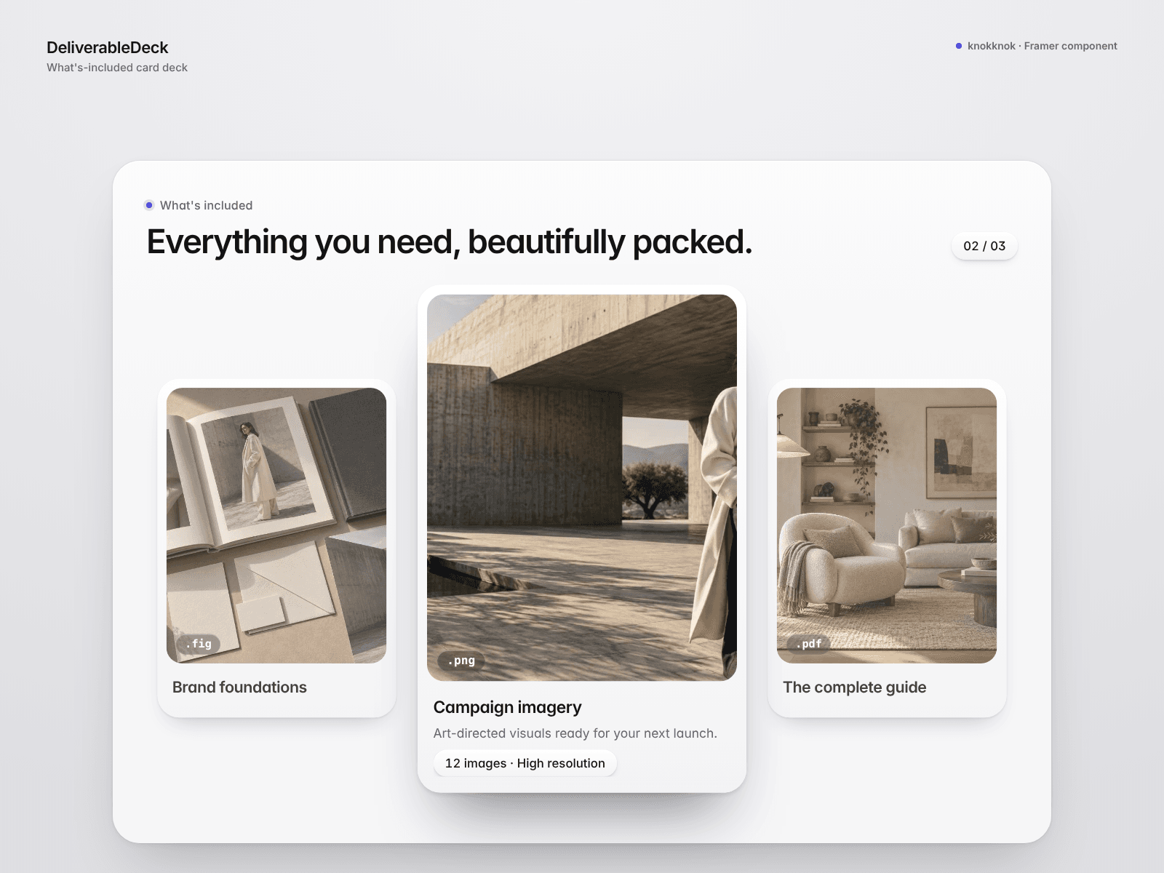Select the living room guide image
Image resolution: width=1164 pixels, height=873 pixels.
point(887,525)
